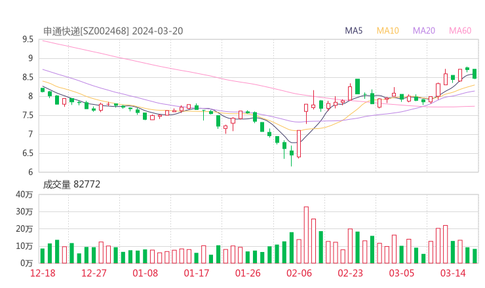This screenshot has width=485, height=288.
Task: Click the 40万 volume axis label
Action: coord(24,194)
